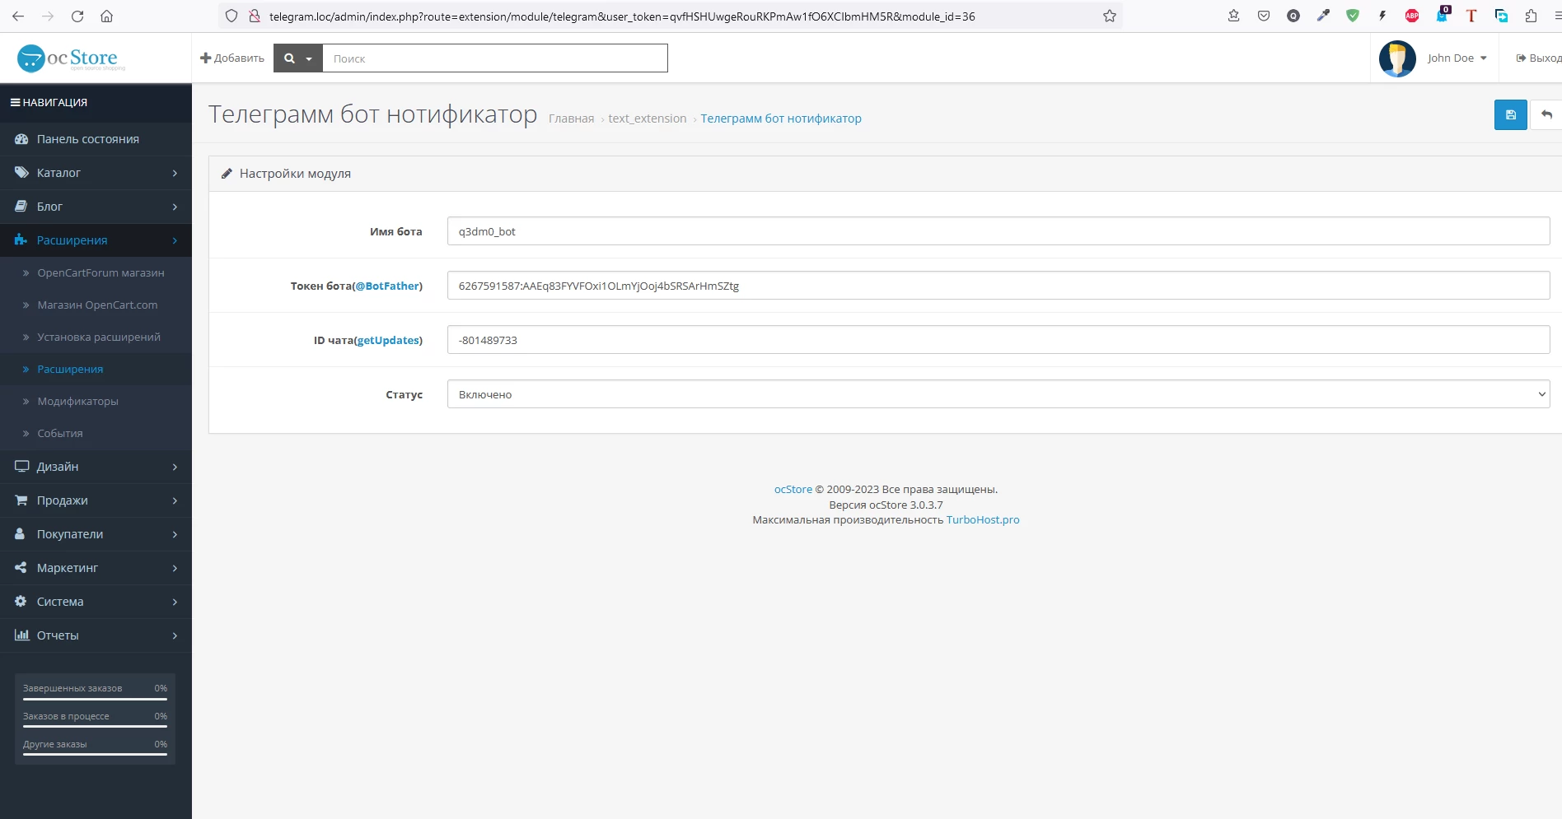
Task: Open the TurboHost.pro footer link
Action: [x=983, y=519]
